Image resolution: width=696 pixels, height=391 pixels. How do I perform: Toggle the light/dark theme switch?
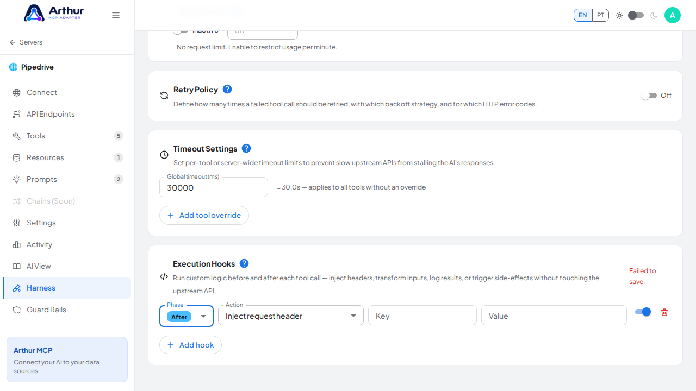click(636, 15)
